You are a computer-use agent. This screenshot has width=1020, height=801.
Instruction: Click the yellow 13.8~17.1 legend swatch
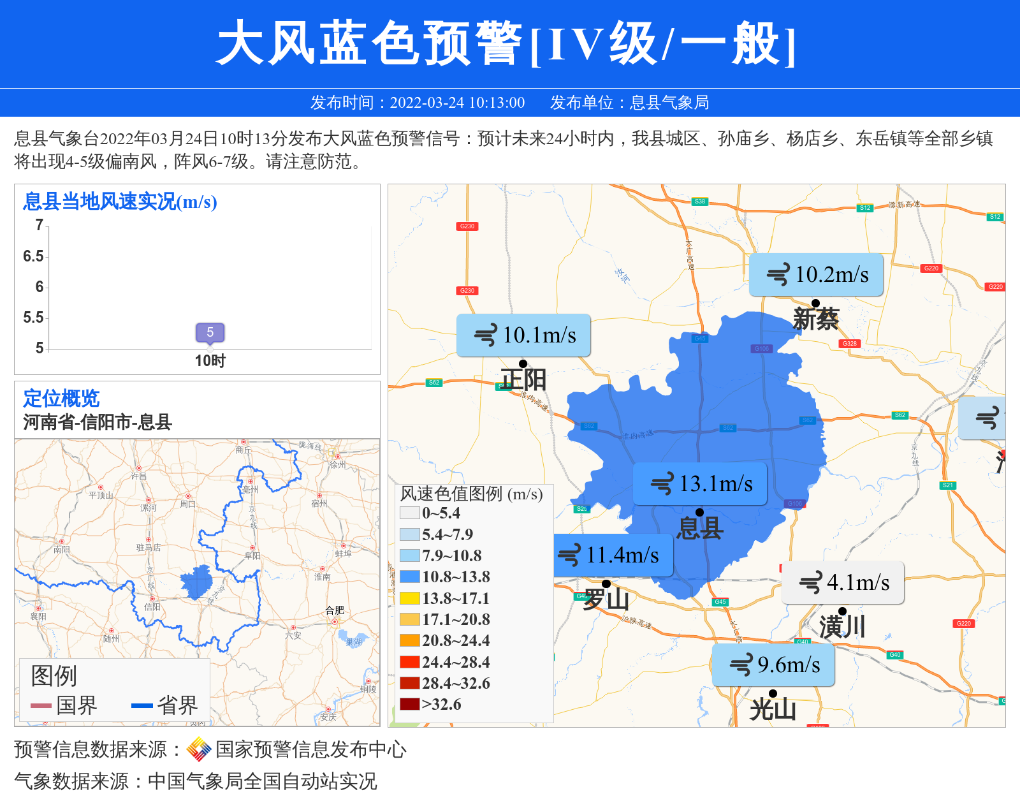pos(409,598)
